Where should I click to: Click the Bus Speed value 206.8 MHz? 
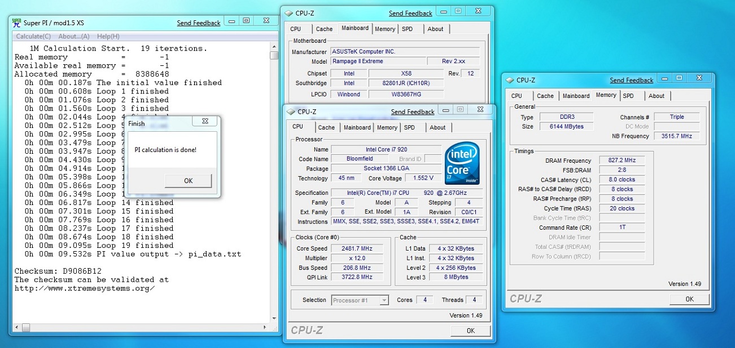pos(357,267)
